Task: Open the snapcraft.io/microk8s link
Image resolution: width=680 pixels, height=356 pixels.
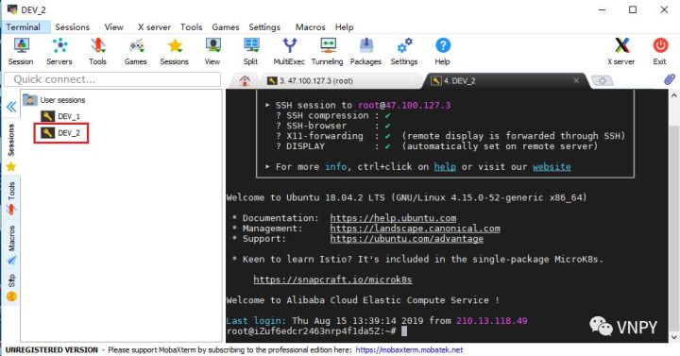Action: point(332,280)
